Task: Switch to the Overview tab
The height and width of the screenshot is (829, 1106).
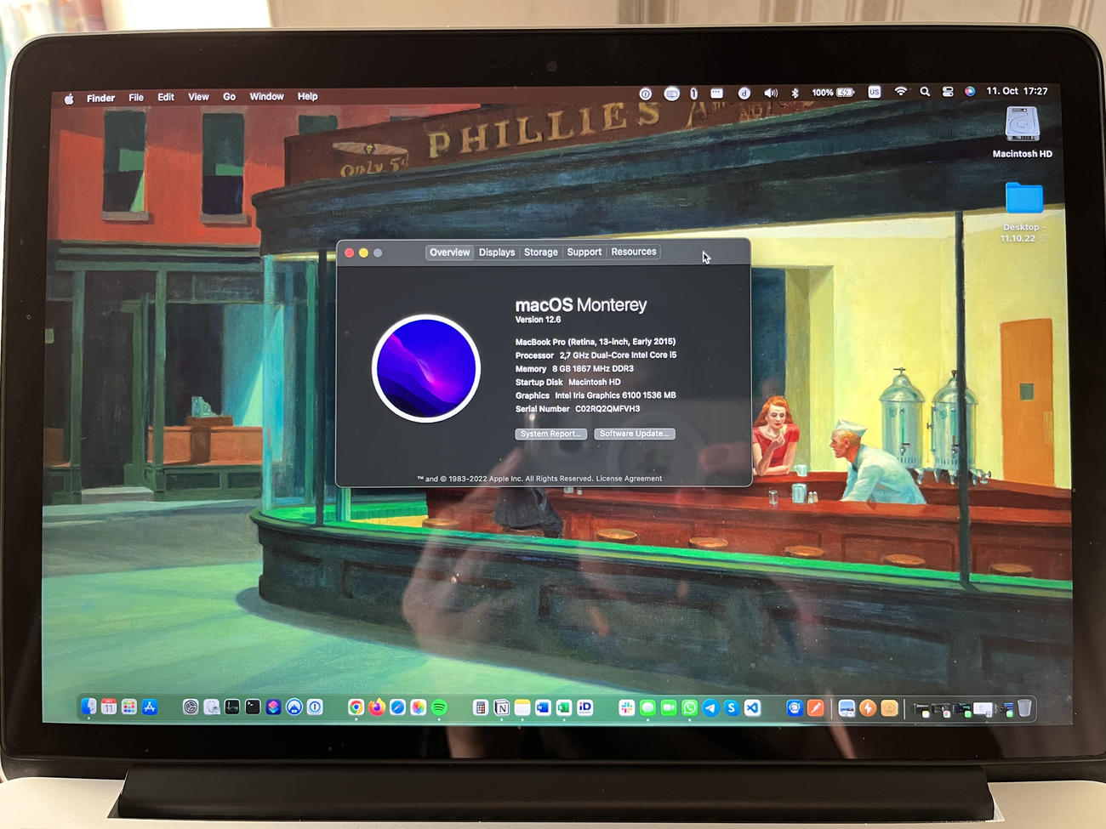Action: (x=449, y=253)
